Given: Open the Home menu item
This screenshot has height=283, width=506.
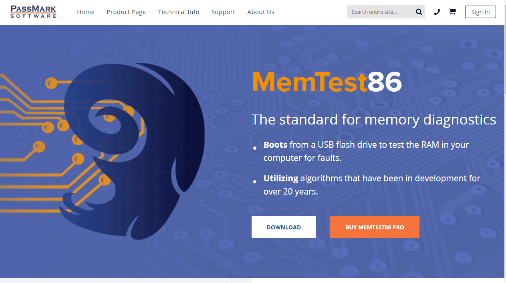Looking at the screenshot, I should (86, 12).
